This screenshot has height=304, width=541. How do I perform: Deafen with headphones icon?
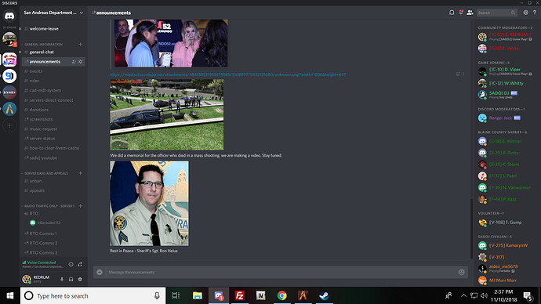tap(71, 279)
